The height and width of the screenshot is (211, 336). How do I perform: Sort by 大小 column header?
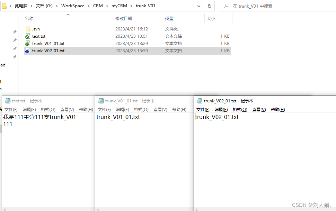211,18
